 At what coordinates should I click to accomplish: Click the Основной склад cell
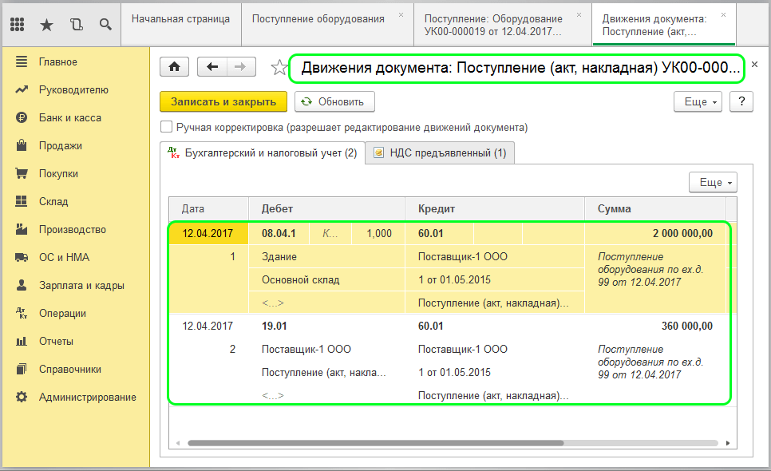coord(327,279)
